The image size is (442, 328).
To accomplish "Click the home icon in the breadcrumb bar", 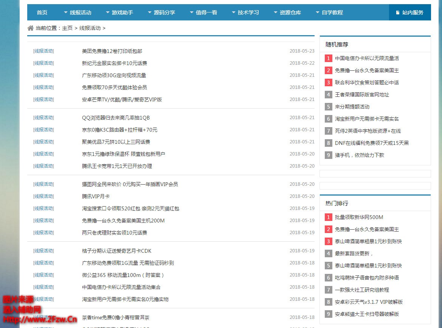I will coord(30,28).
